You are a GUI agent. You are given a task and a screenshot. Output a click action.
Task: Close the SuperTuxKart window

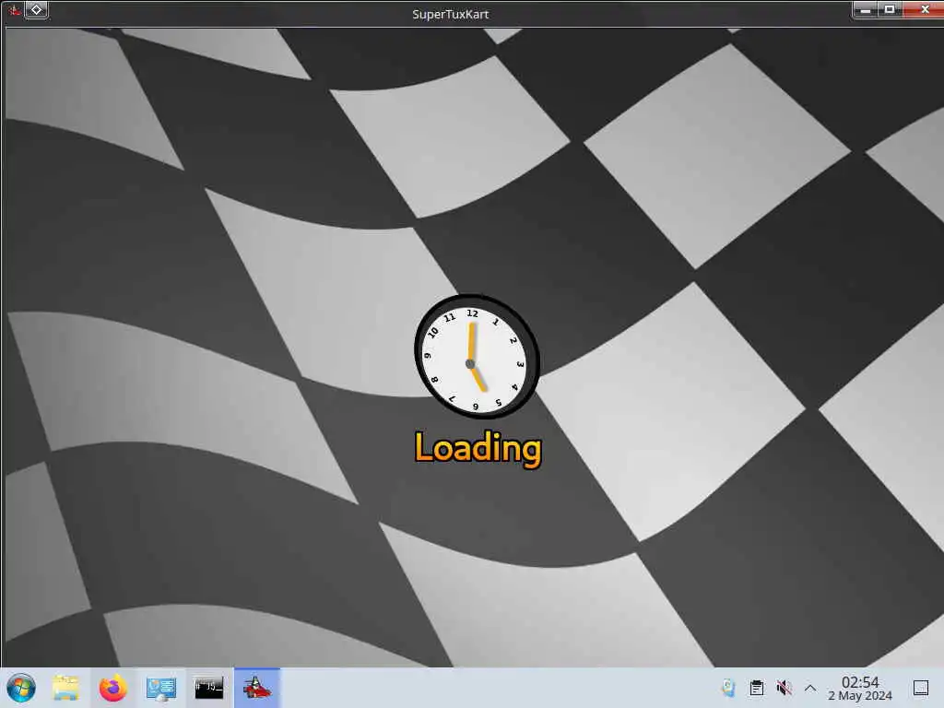click(x=923, y=9)
